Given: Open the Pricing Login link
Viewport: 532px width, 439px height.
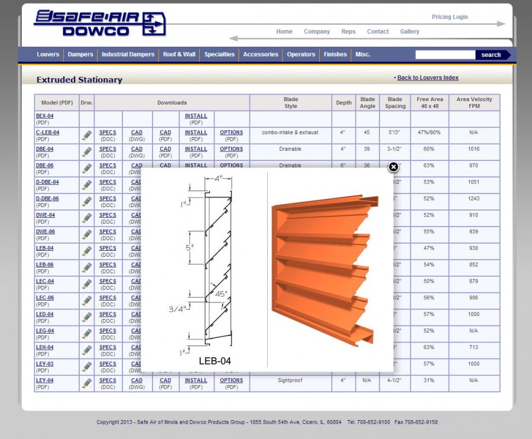Looking at the screenshot, I should (449, 17).
